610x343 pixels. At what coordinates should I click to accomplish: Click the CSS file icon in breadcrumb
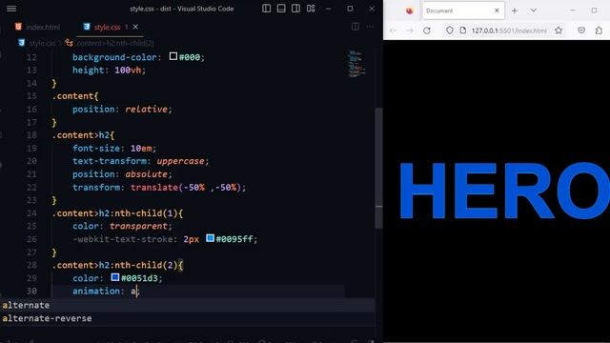click(21, 43)
